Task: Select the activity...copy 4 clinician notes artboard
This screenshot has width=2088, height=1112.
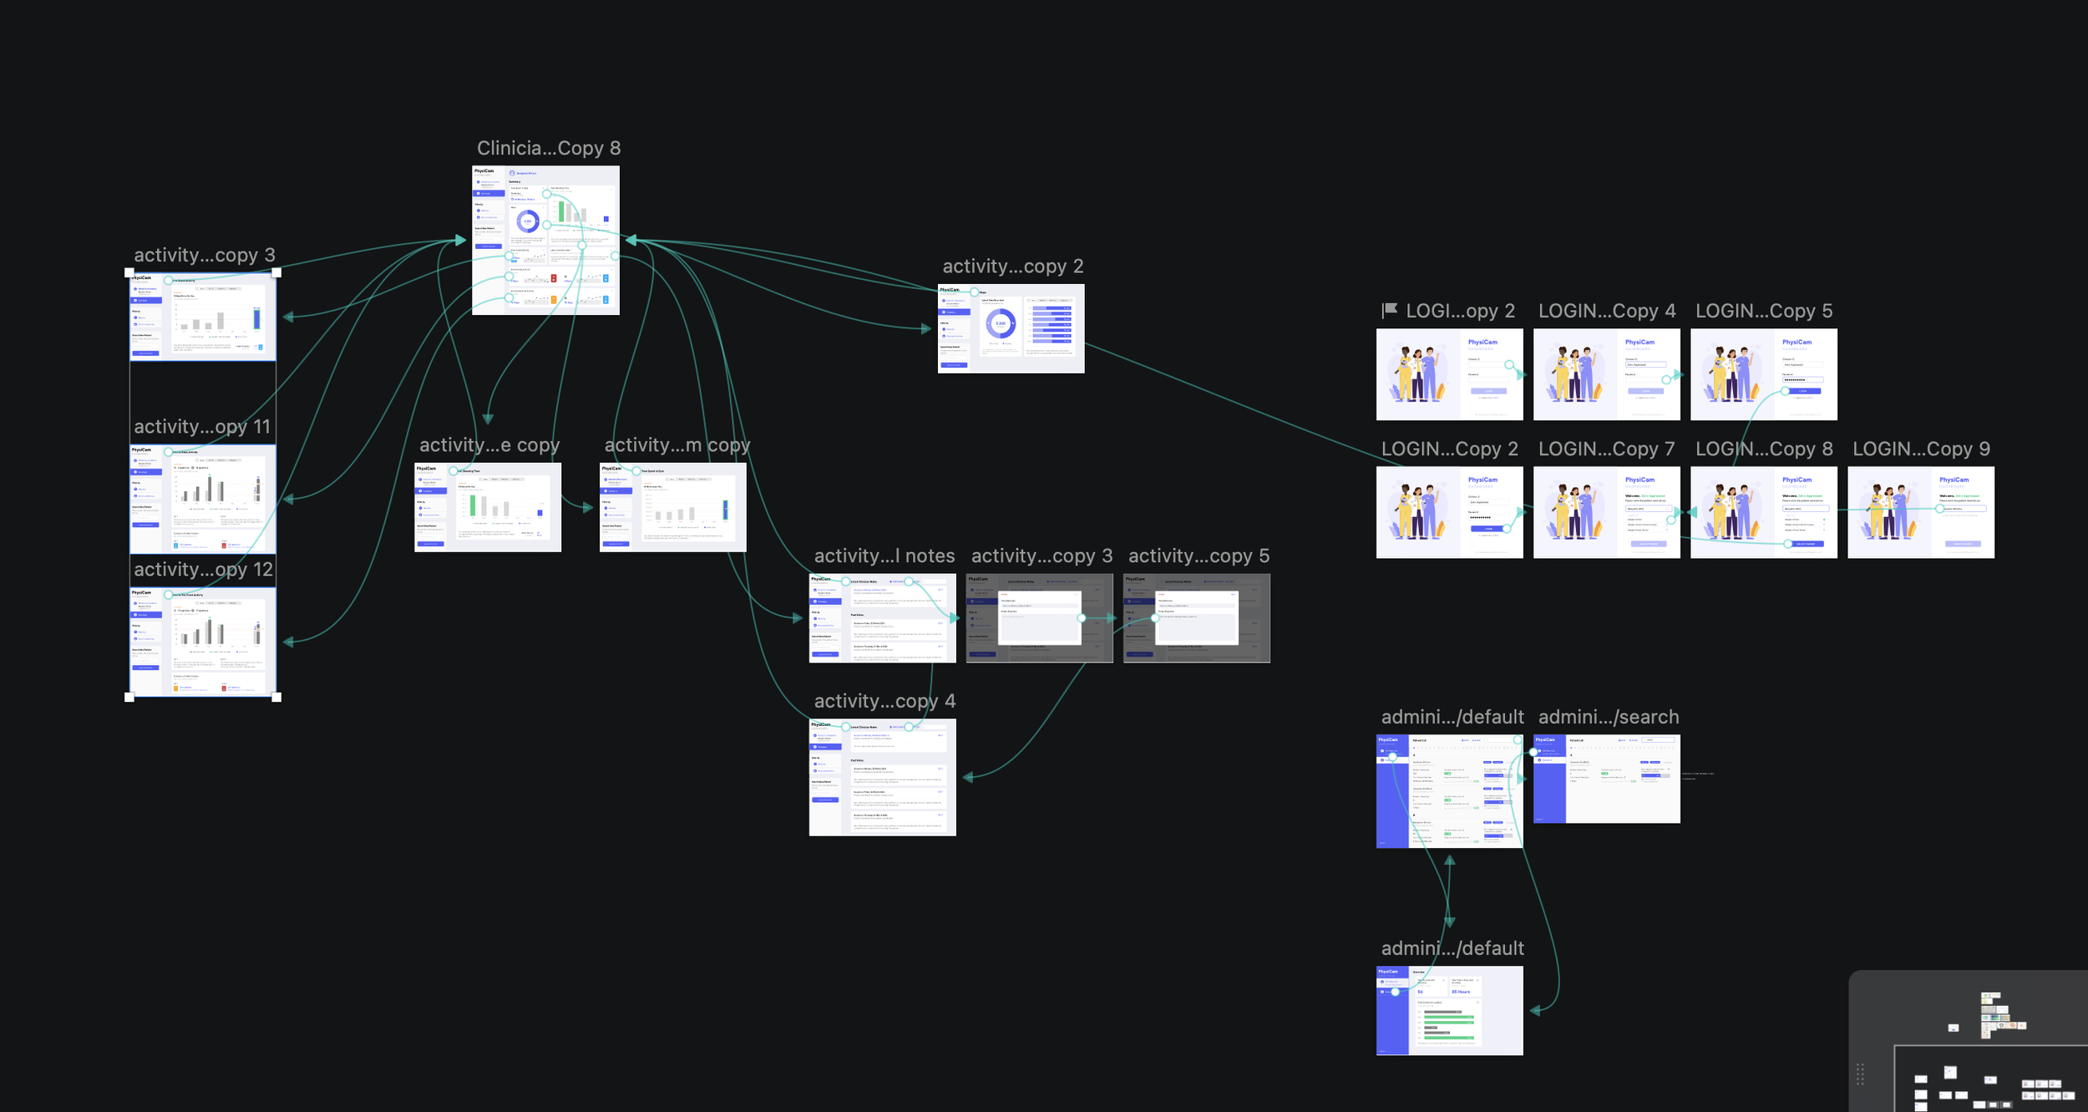Action: tap(882, 777)
